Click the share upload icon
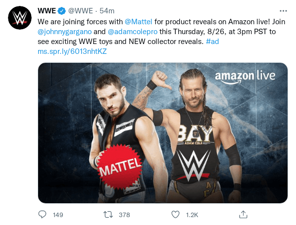This screenshot has width=296, height=225. coord(243,215)
